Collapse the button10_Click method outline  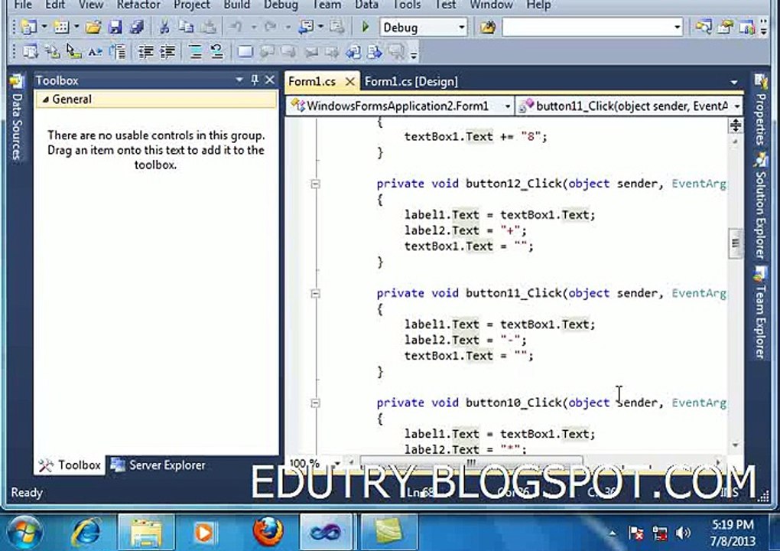pos(315,403)
